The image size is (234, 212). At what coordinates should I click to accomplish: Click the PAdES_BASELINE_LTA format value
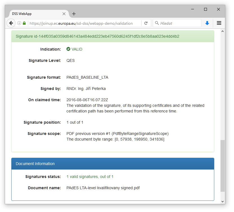click(87, 77)
